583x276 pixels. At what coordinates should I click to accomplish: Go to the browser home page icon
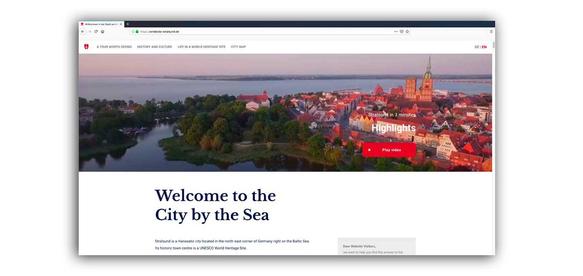tap(102, 32)
